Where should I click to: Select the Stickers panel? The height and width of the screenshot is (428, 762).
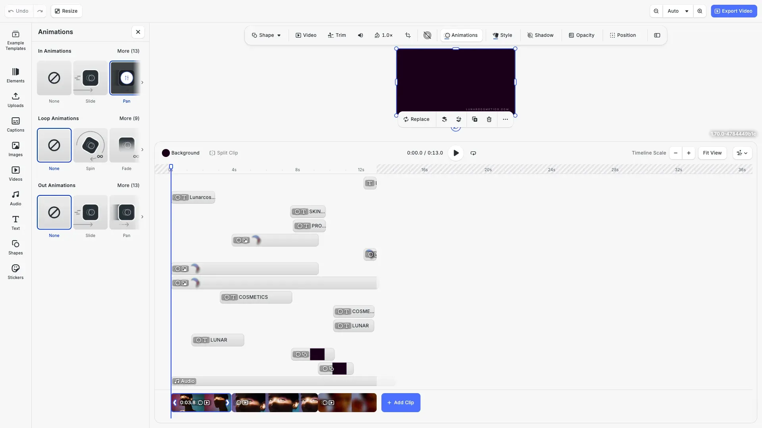click(15, 272)
